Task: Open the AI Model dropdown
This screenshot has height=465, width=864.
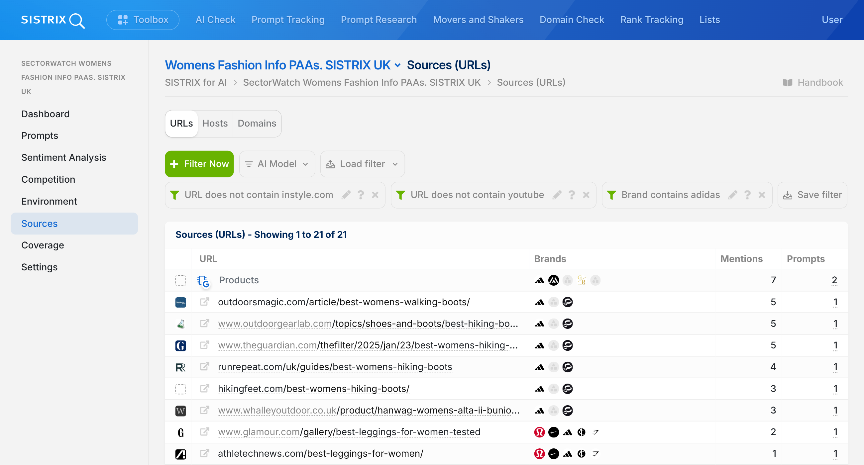Action: [x=277, y=164]
